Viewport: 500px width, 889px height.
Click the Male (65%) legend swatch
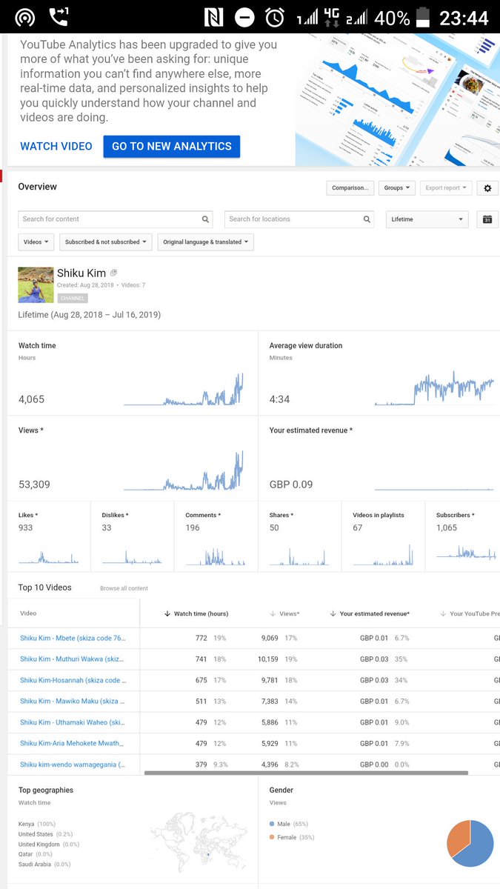(273, 824)
